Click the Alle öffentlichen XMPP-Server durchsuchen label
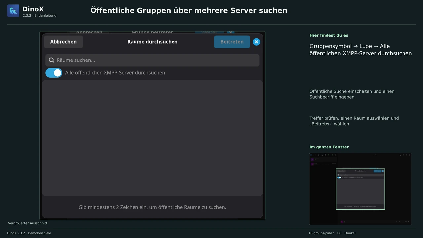 pos(115,73)
